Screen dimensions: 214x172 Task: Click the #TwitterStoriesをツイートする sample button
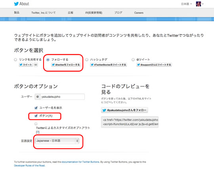pyautogui.click(x=109, y=65)
